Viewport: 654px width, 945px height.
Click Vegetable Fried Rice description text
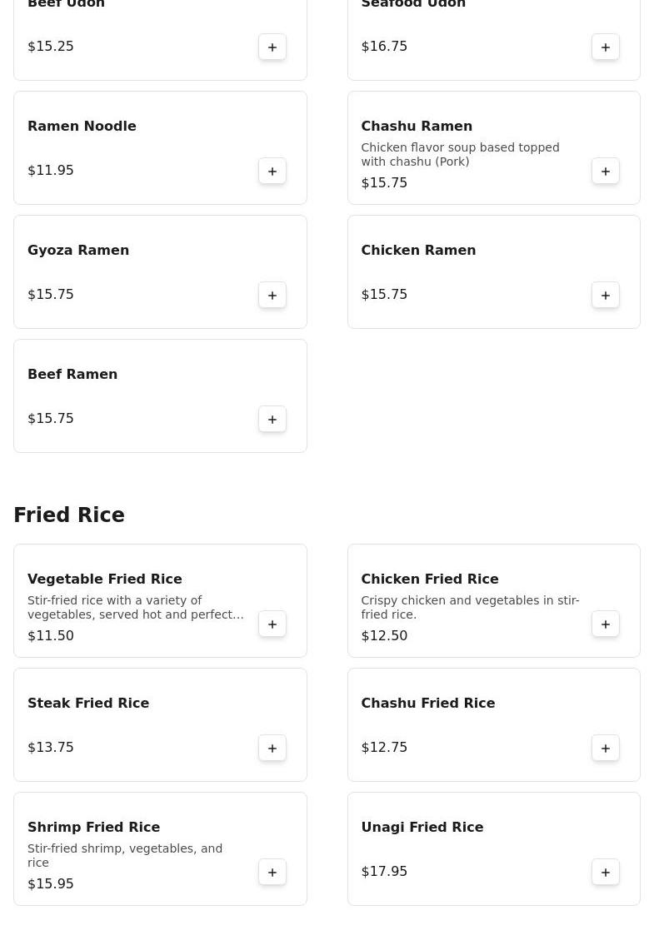point(135,608)
